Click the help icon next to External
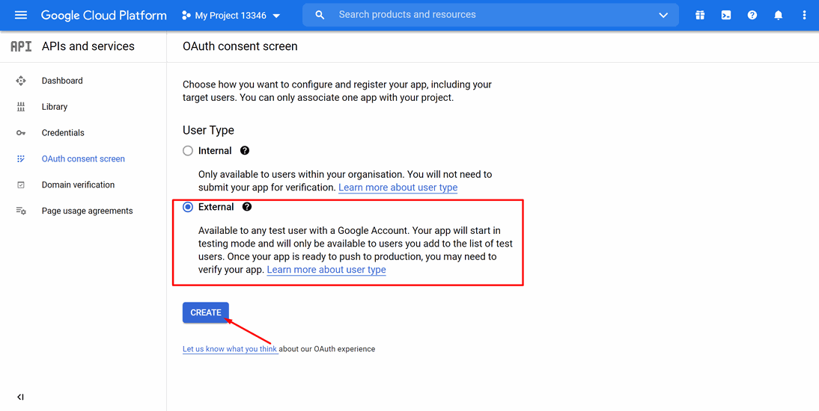Viewport: 819px width, 411px height. [247, 207]
